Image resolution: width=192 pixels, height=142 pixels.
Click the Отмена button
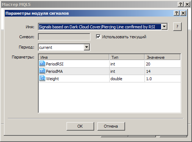click(111, 126)
